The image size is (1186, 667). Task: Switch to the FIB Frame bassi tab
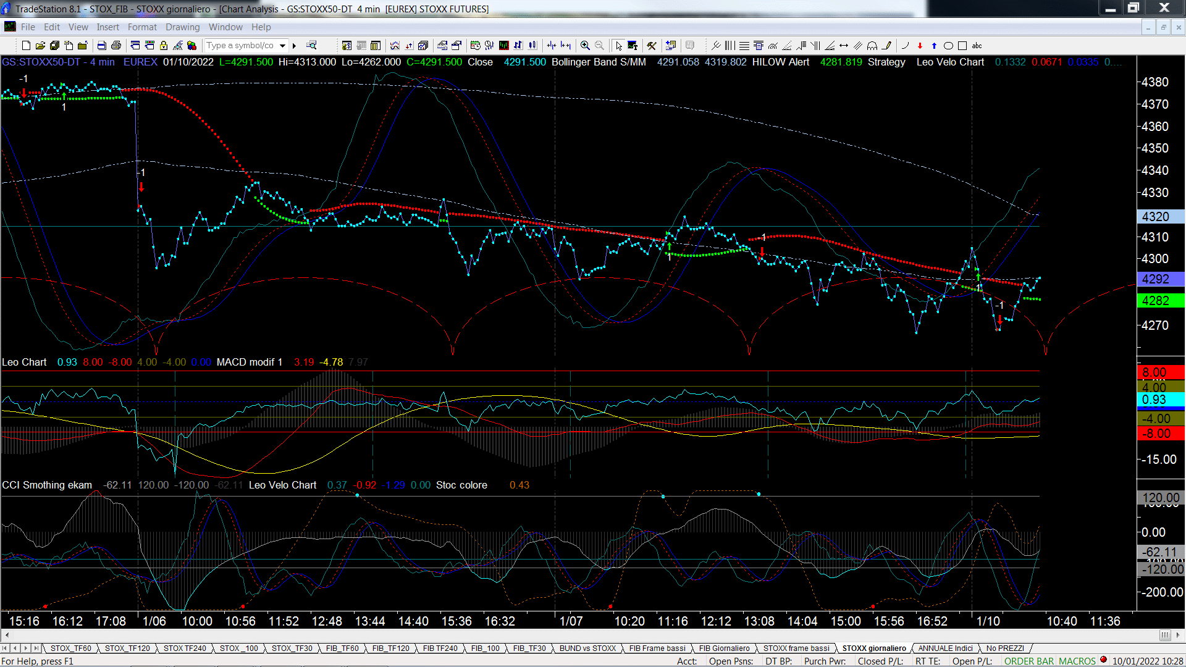(x=657, y=648)
